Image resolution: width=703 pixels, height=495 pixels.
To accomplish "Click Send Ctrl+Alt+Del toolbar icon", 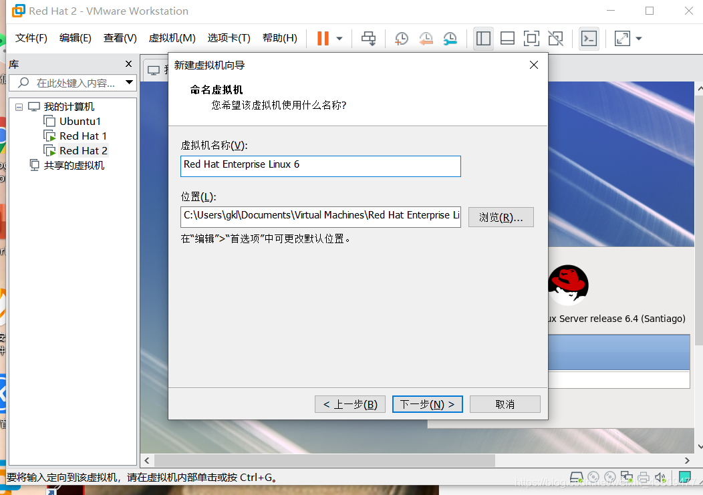I will coord(368,39).
